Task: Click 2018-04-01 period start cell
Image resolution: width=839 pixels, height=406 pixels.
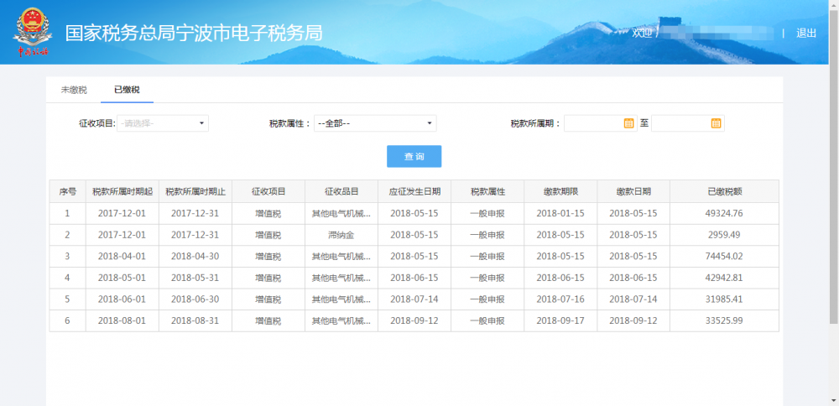Action: point(122,256)
